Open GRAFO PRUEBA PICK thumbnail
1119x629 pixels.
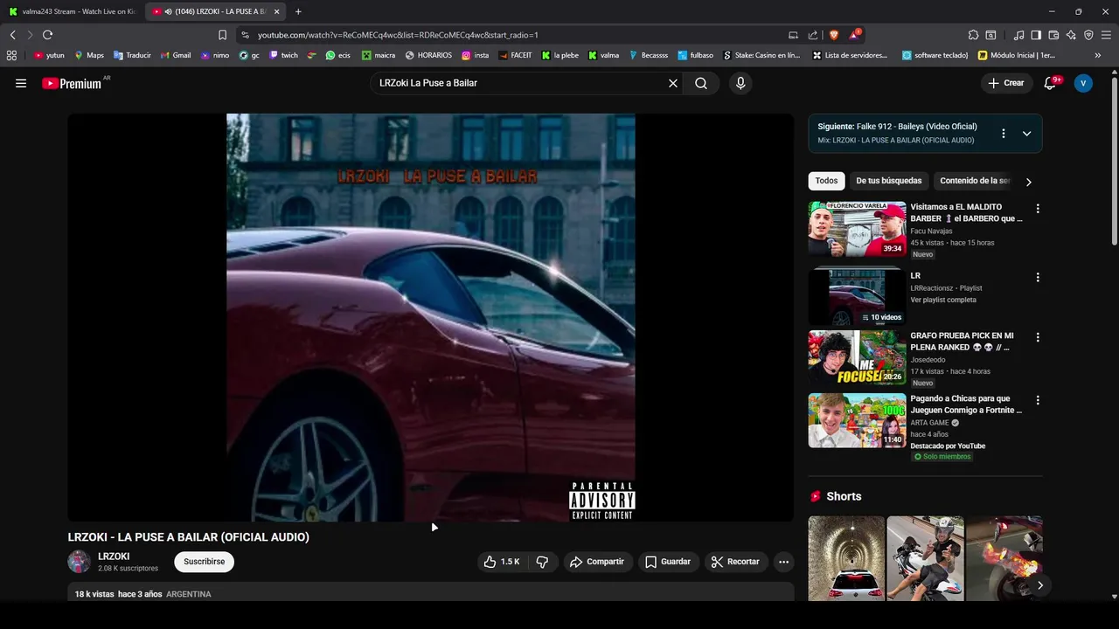[x=857, y=357]
